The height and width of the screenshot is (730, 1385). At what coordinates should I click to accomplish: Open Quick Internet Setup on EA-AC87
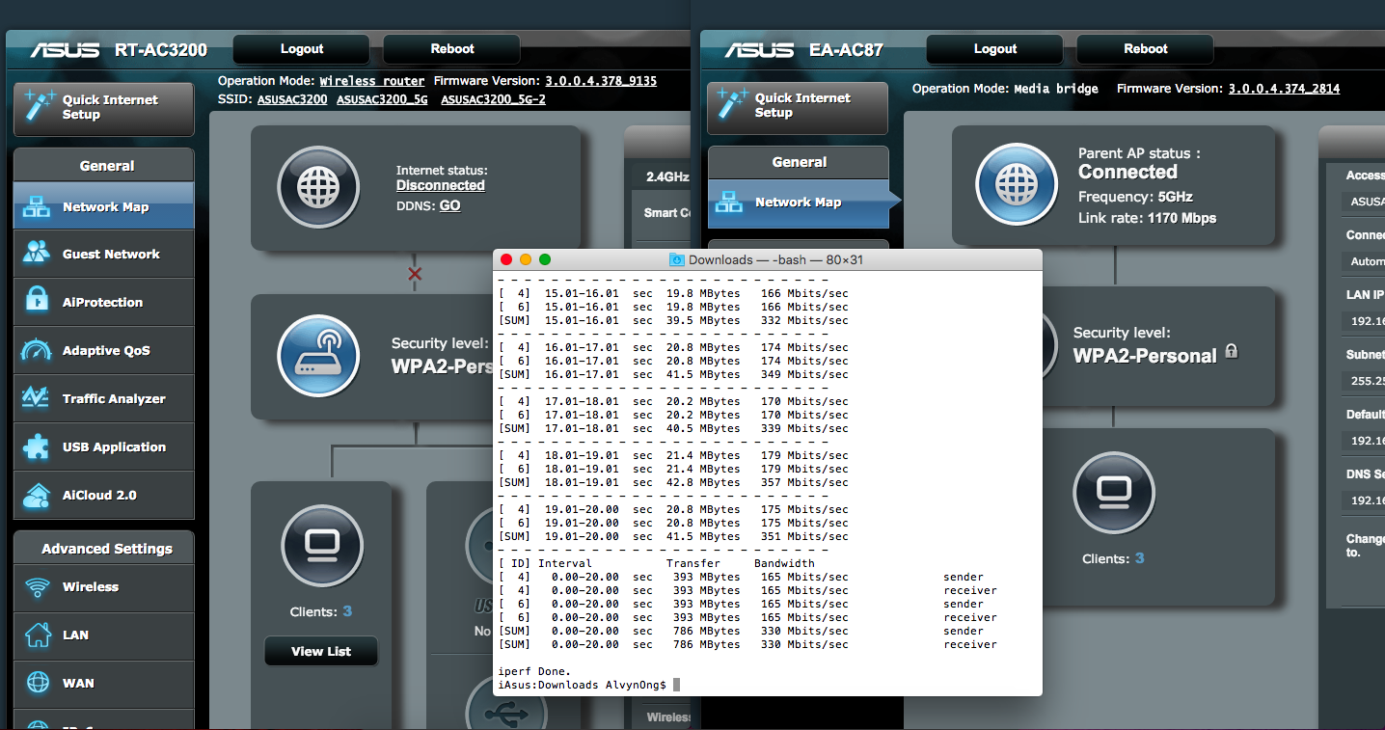(797, 106)
